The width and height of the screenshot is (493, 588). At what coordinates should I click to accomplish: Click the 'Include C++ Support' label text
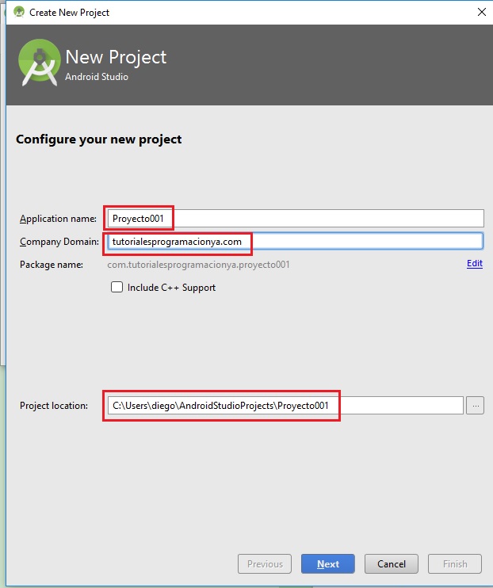click(x=171, y=288)
